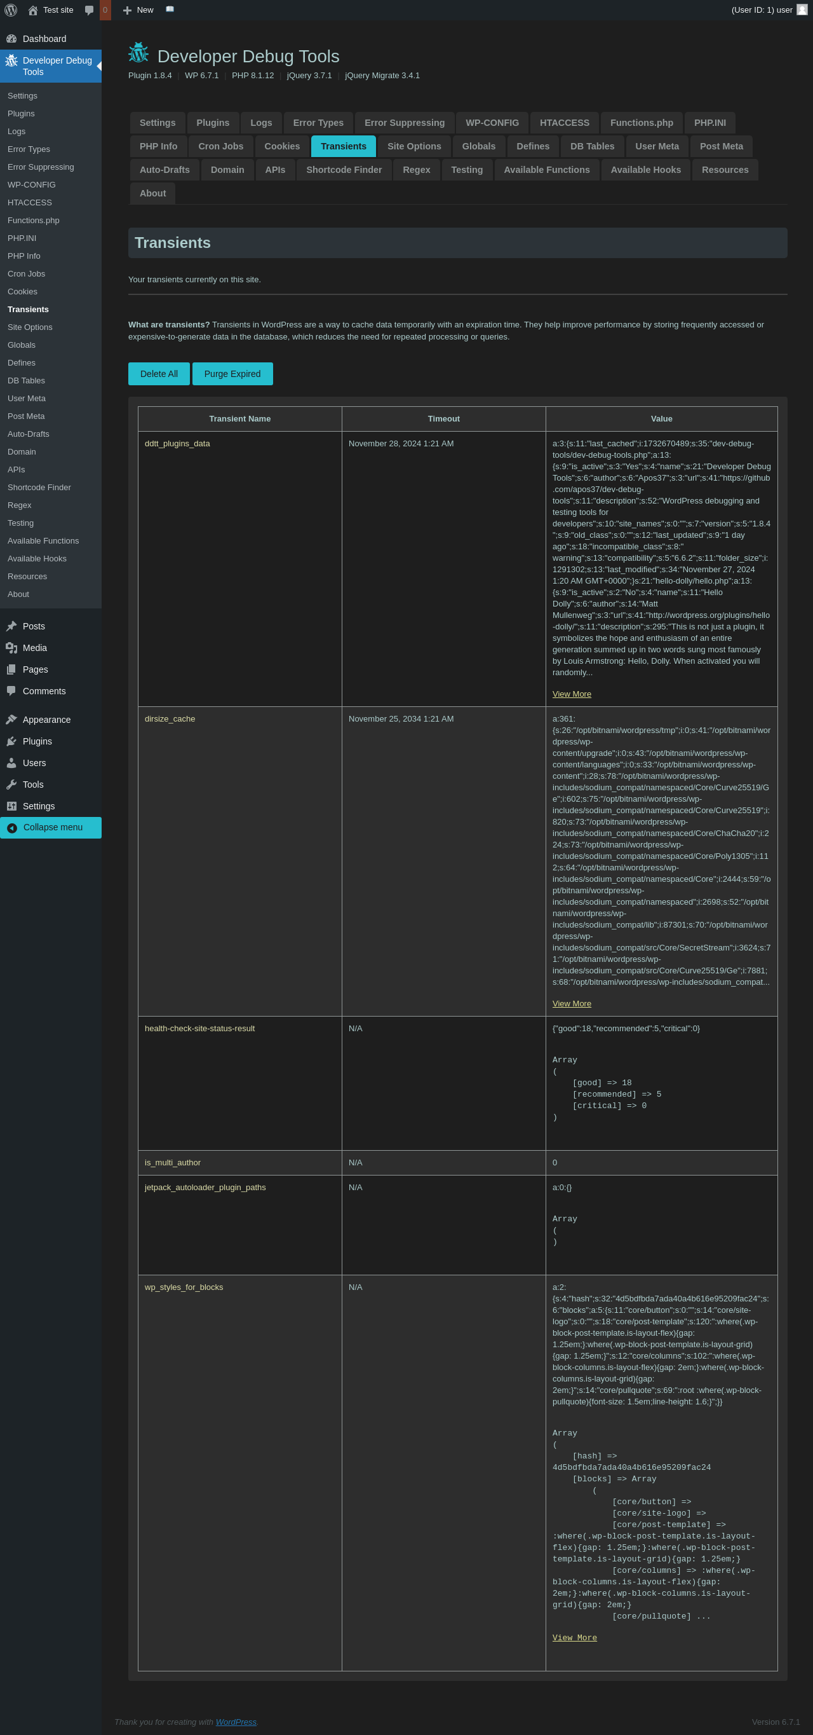
Task: Switch to the Cron Jobs tab
Action: click(221, 146)
